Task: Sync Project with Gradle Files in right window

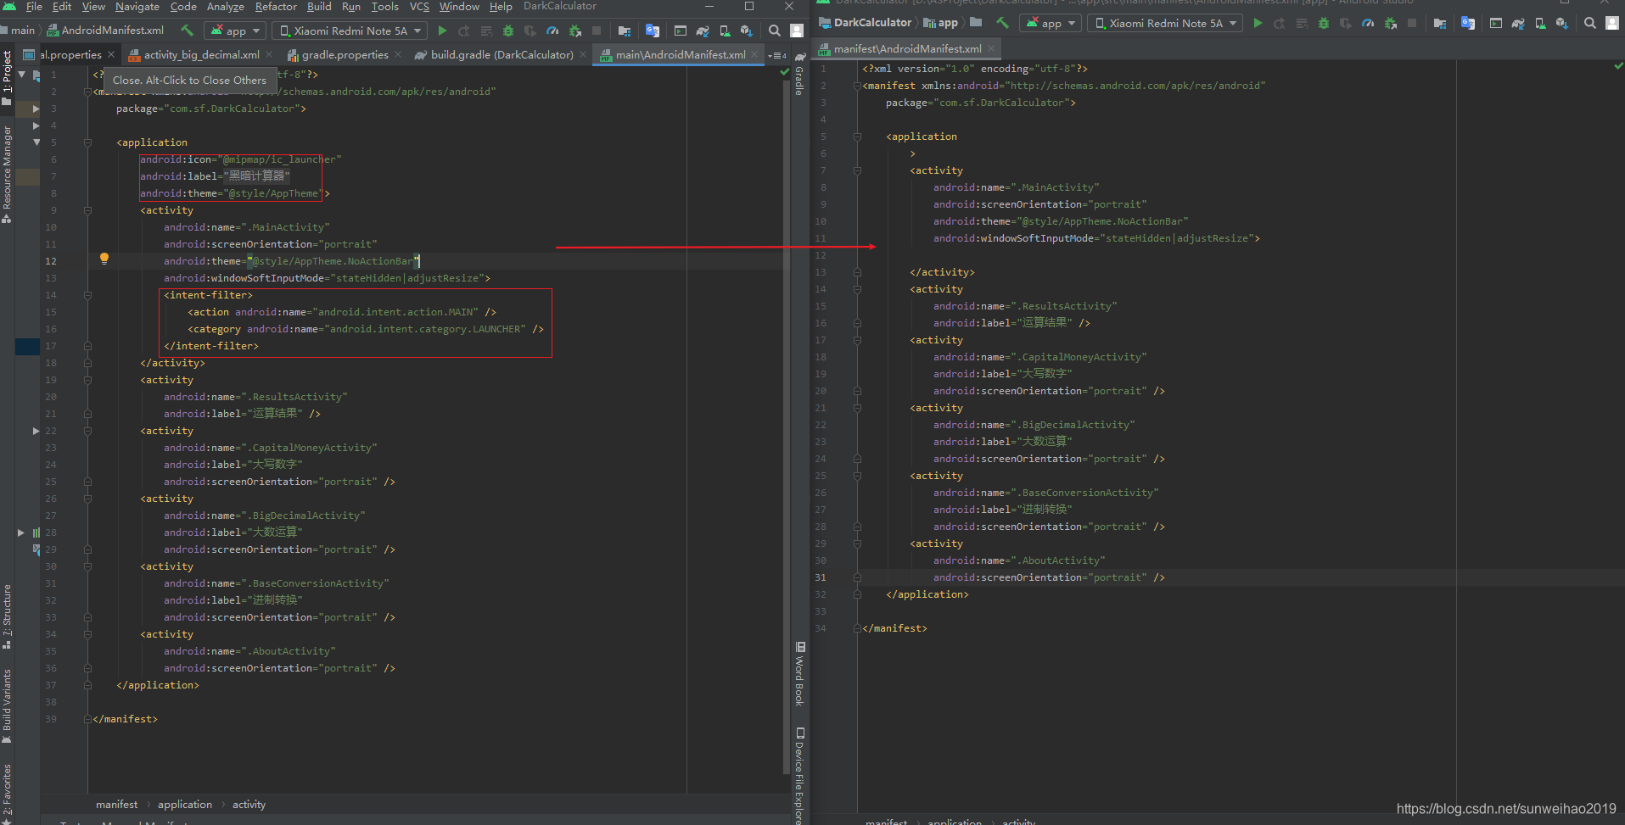Action: (x=1518, y=23)
